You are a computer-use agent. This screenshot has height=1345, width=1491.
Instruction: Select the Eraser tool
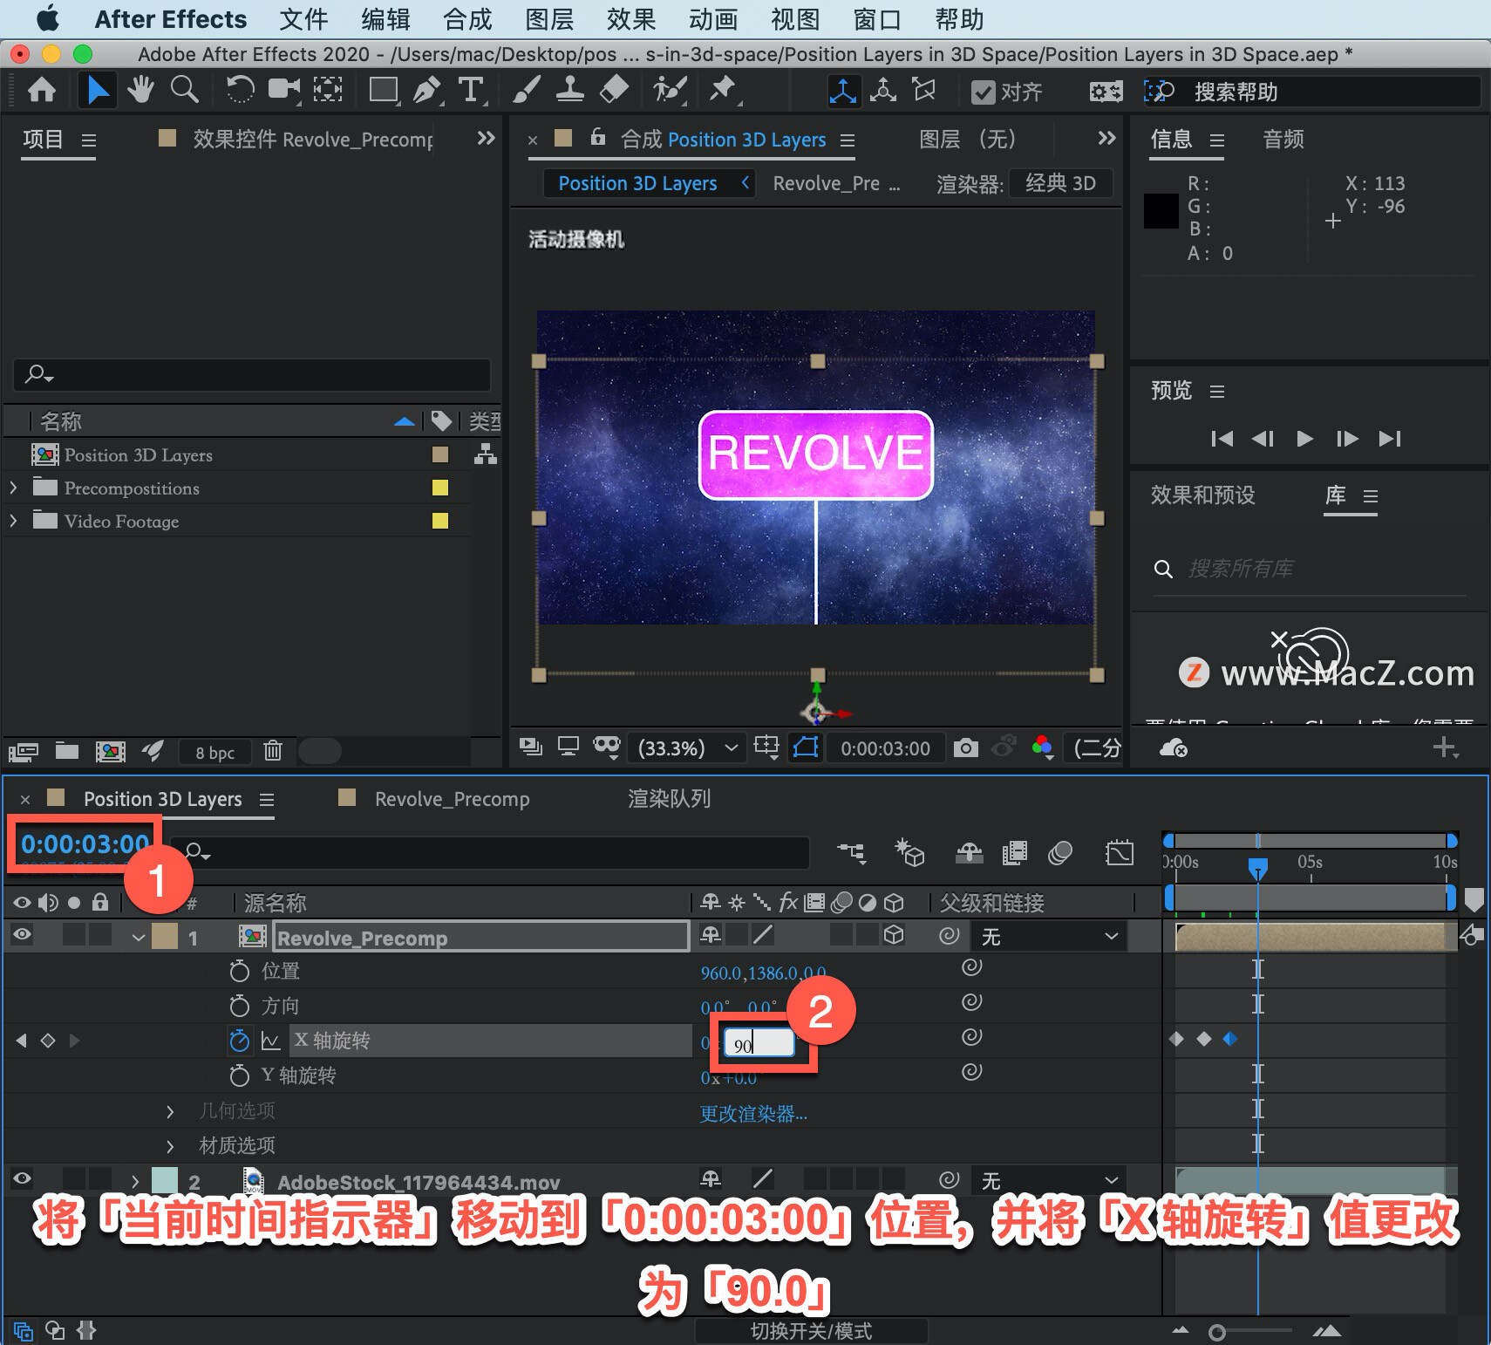click(615, 90)
